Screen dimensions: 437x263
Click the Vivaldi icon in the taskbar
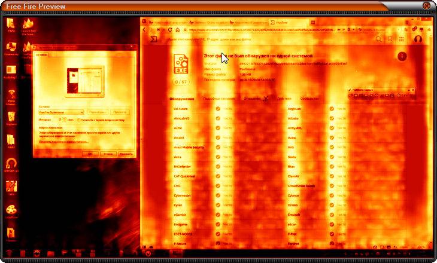148,253
